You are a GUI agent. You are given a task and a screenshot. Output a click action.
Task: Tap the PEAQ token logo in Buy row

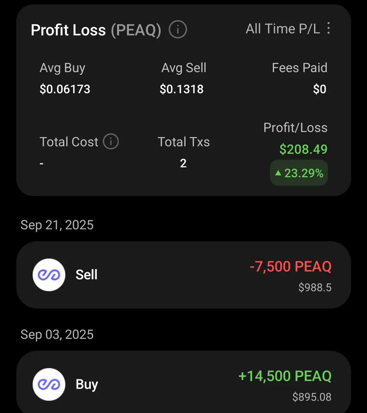[x=49, y=384]
